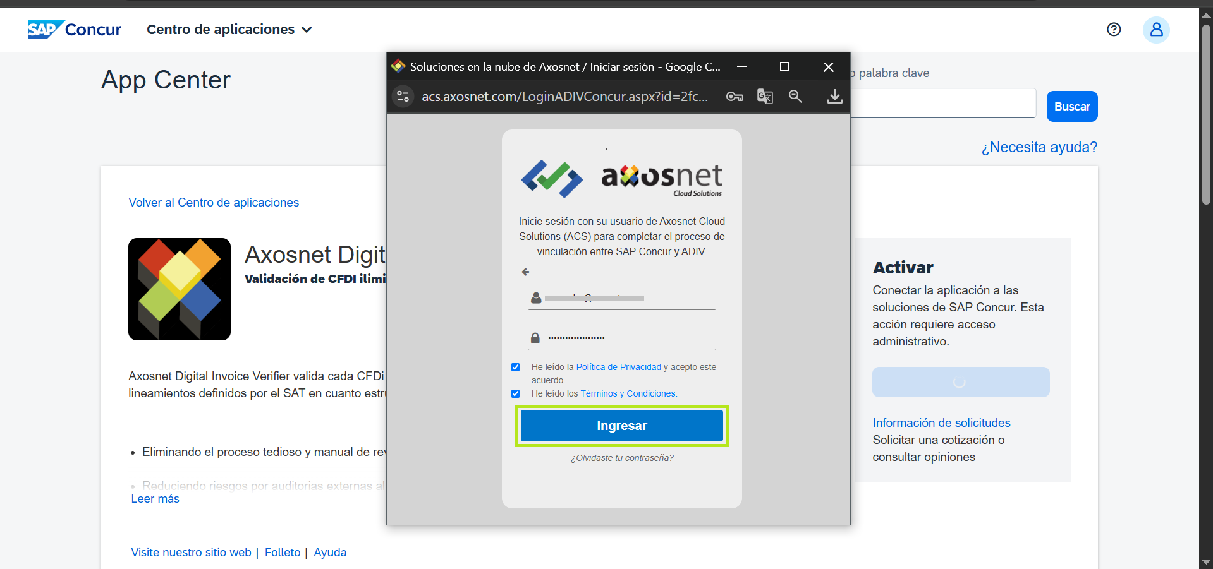Expand description with Leer más
Screen dimensions: 1213x569
(x=155, y=499)
